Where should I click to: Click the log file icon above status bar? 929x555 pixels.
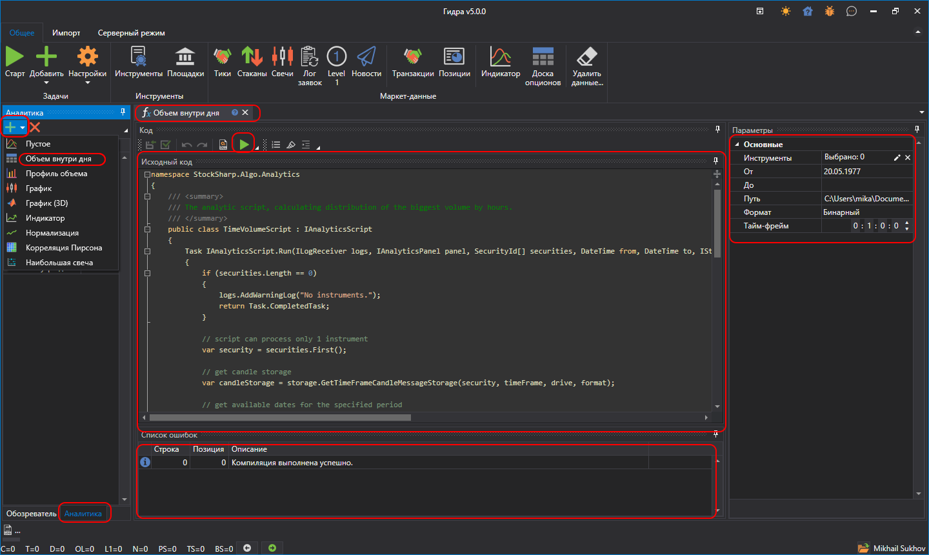coord(8,530)
